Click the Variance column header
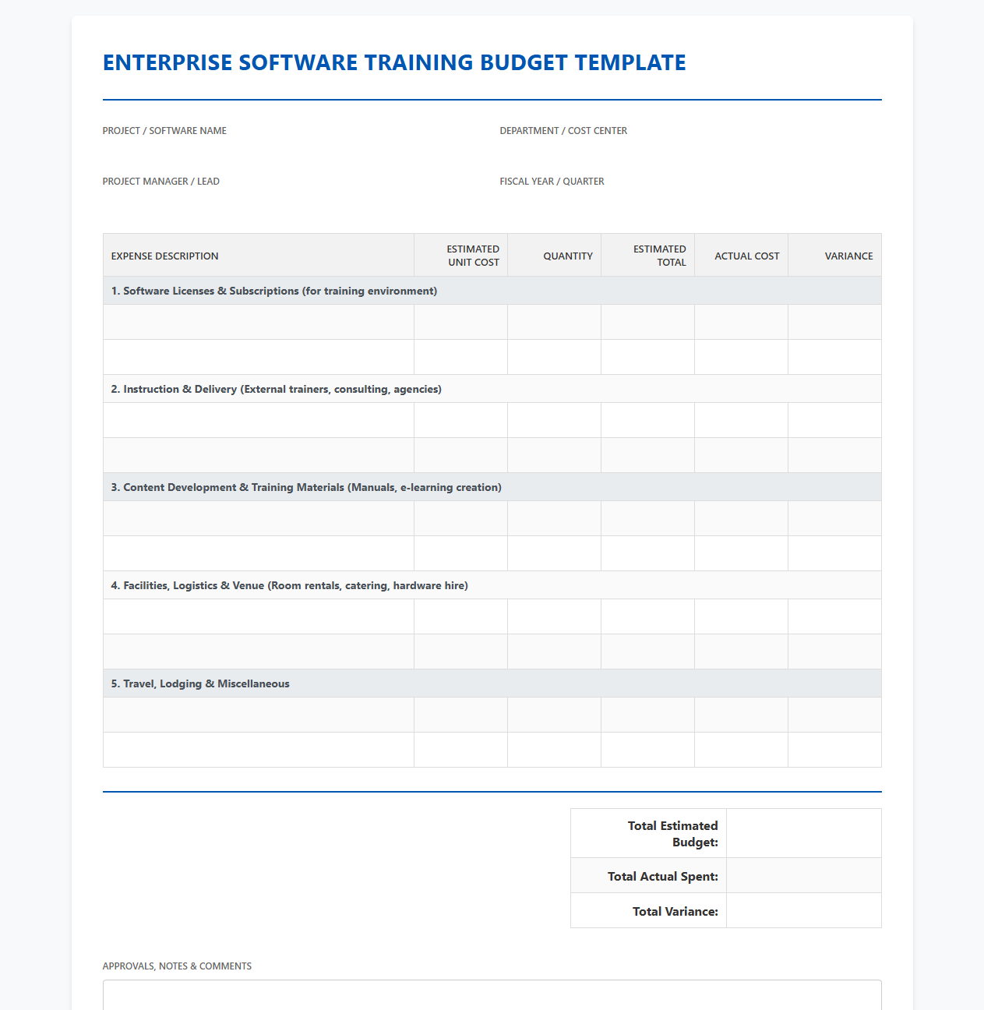Image resolution: width=984 pixels, height=1010 pixels. coord(835,256)
